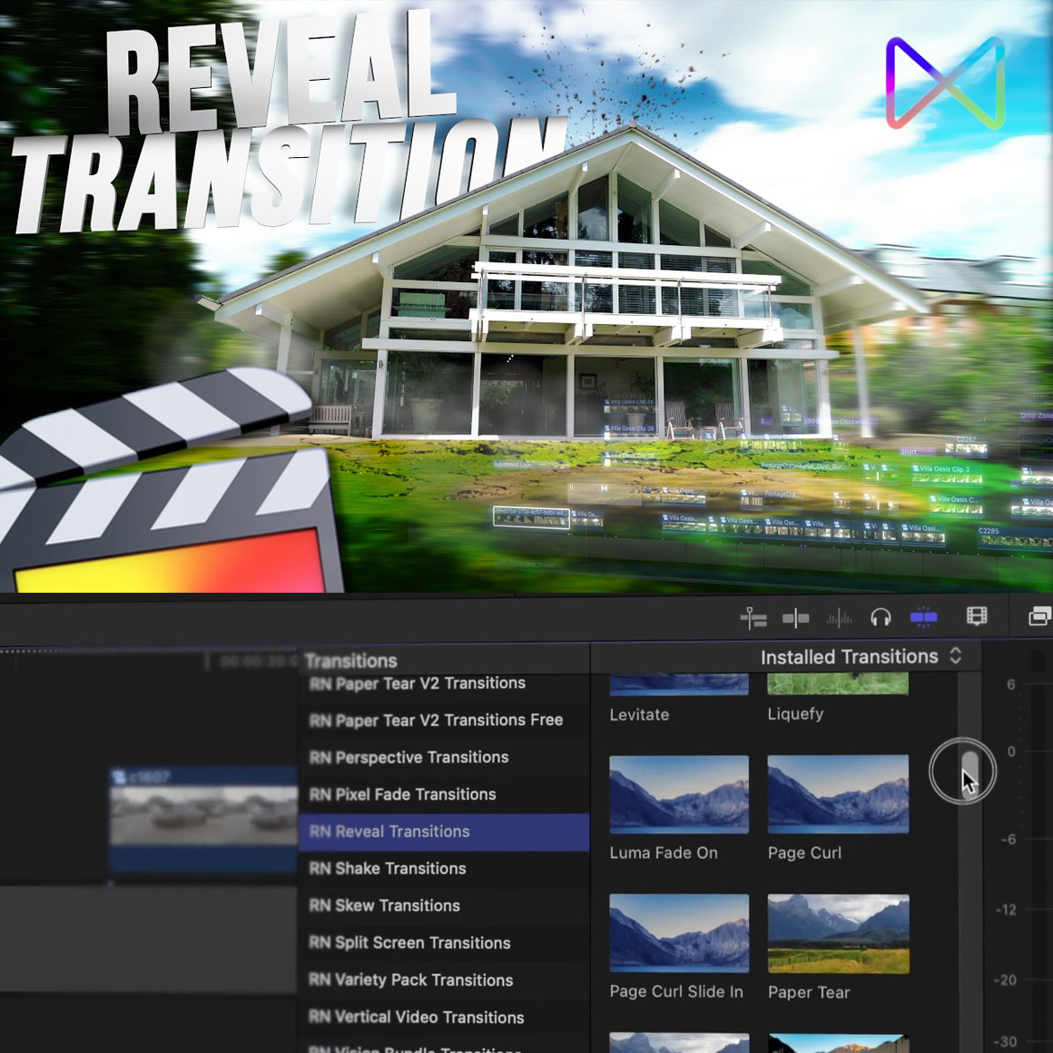Choose RN Pixel Fade Transitions in list

pyautogui.click(x=403, y=794)
